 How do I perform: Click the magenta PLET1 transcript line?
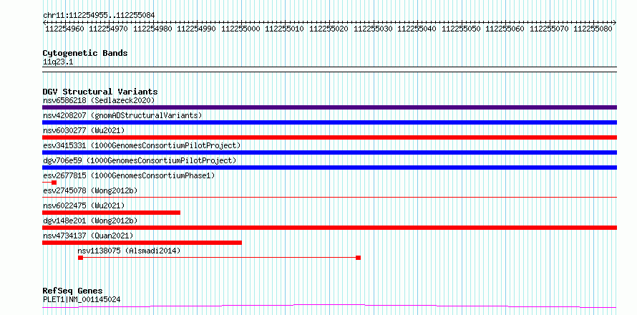329,306
